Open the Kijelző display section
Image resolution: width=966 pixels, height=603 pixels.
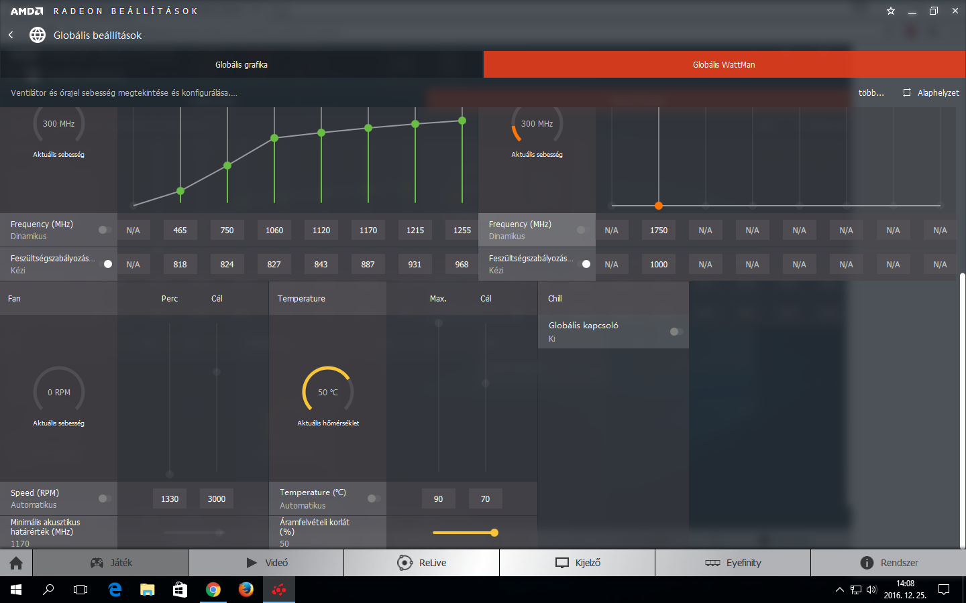[x=578, y=563]
